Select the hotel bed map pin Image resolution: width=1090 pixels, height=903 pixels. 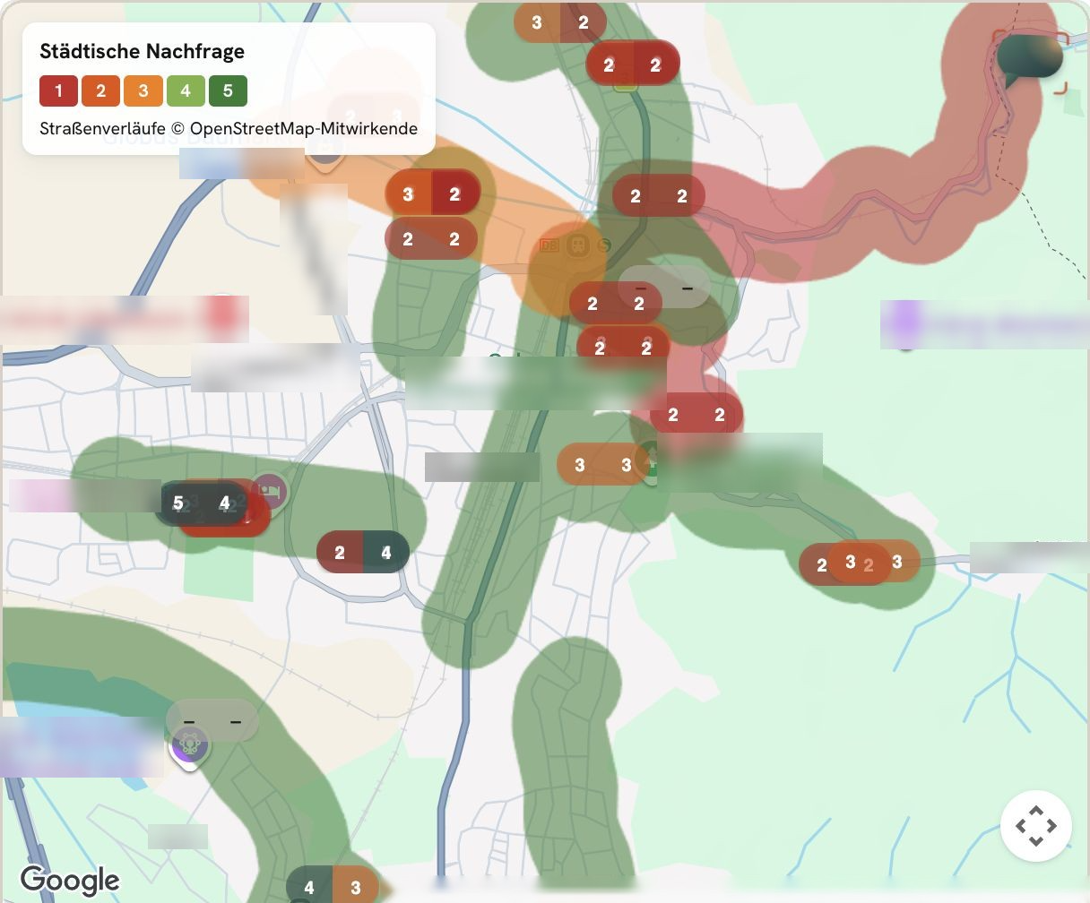(270, 491)
